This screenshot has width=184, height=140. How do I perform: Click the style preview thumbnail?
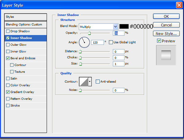pos(166,55)
